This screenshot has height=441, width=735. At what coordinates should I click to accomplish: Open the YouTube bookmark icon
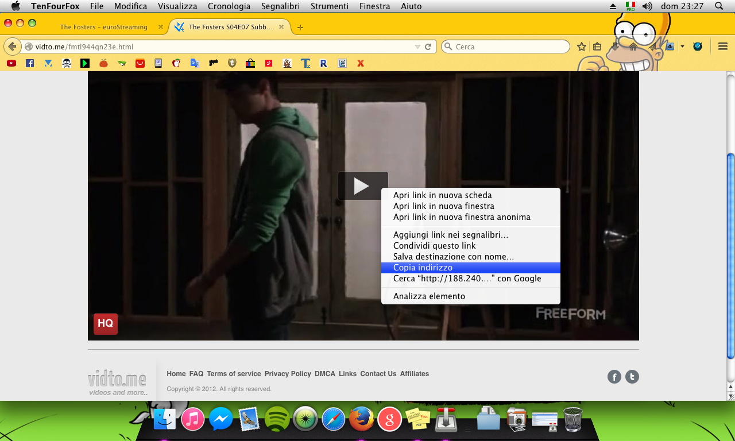11,63
